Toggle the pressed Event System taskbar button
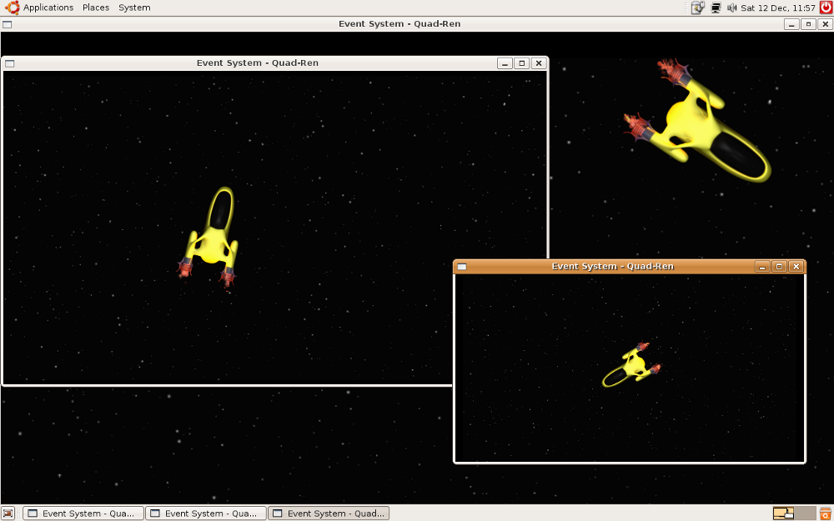834x521 pixels. coord(329,513)
